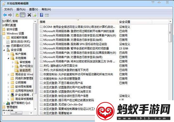Click the IP 安全策略 computer icon

click(12, 95)
